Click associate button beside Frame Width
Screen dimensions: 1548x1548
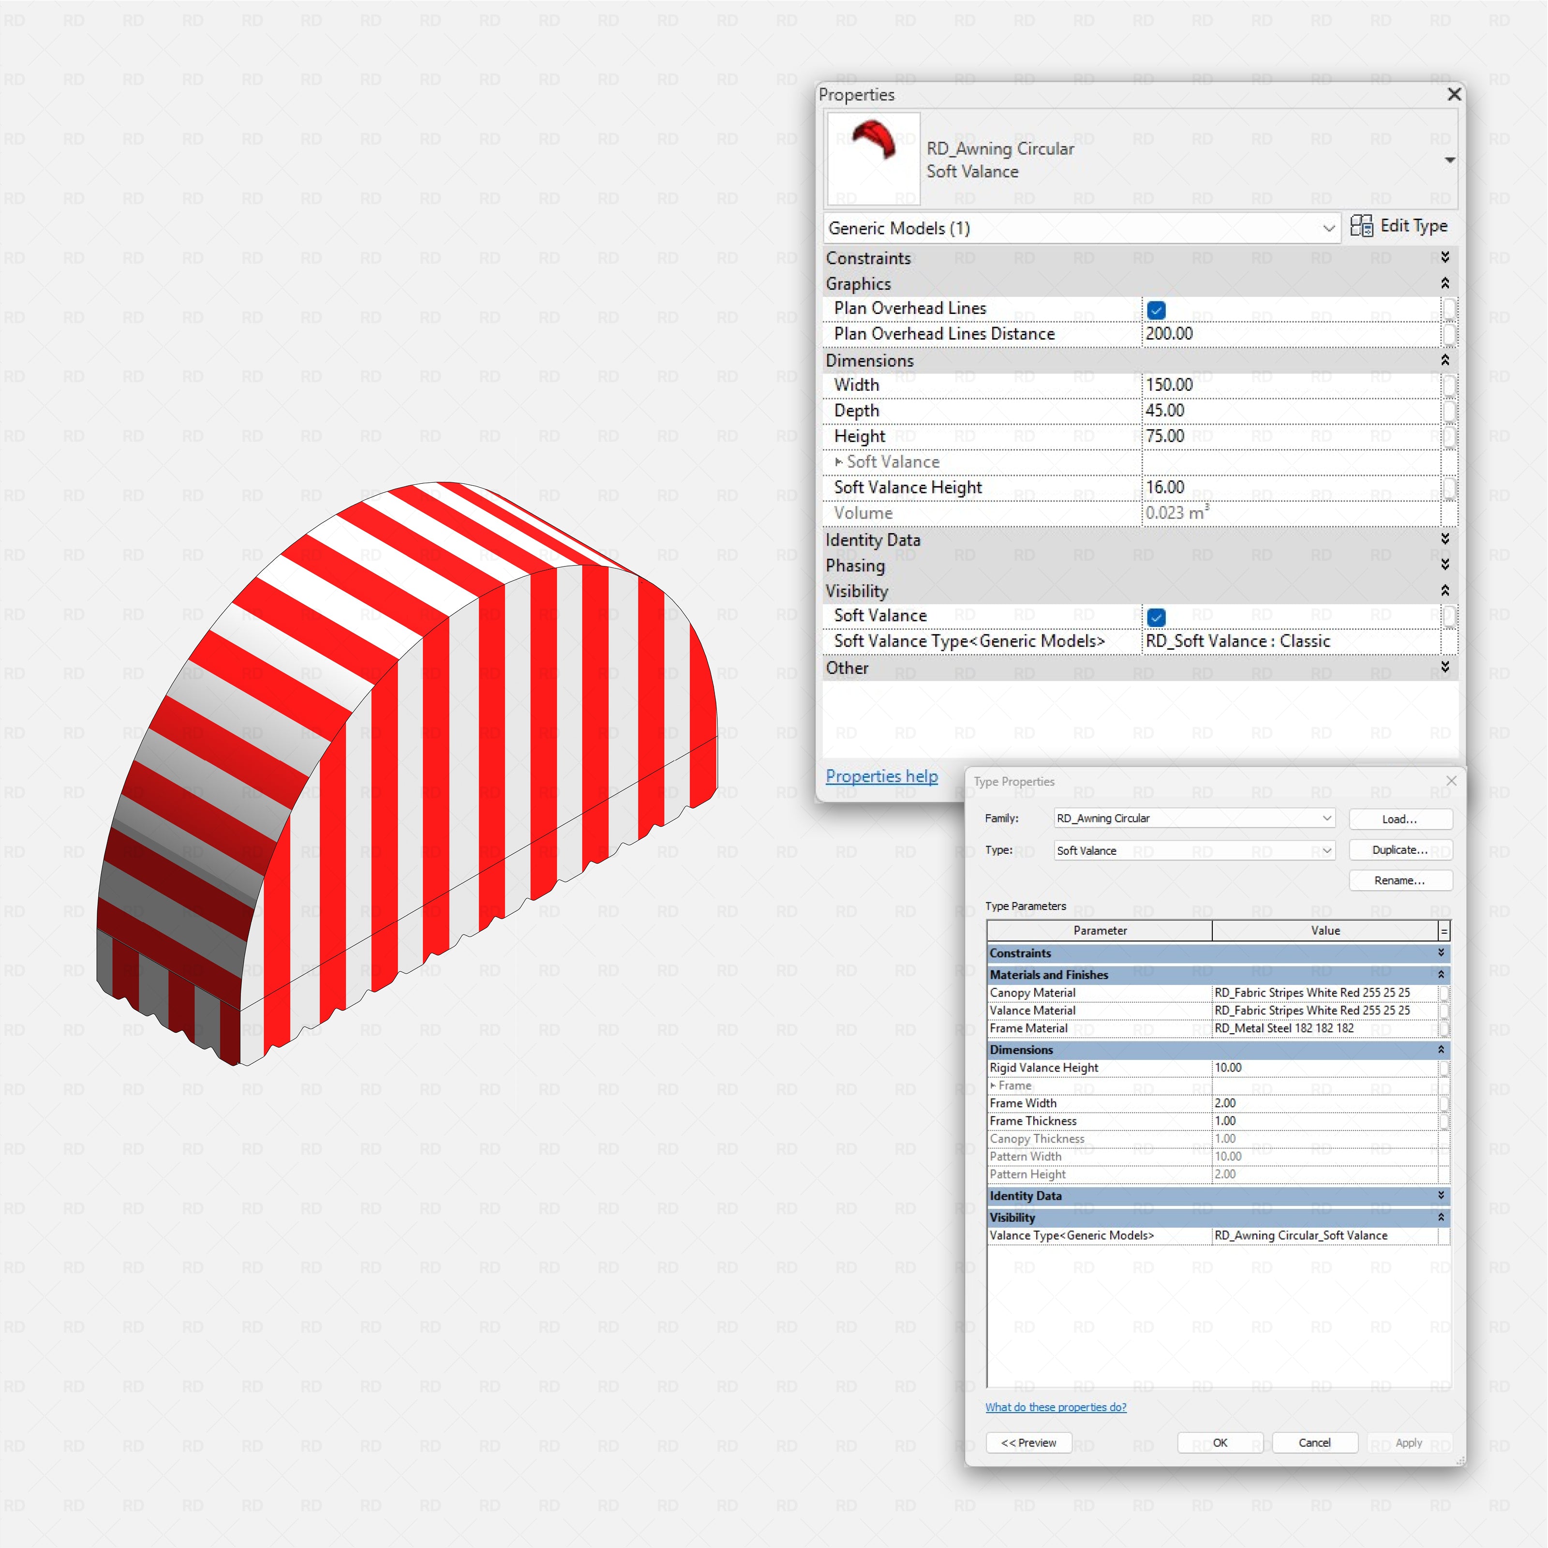tap(1444, 1103)
